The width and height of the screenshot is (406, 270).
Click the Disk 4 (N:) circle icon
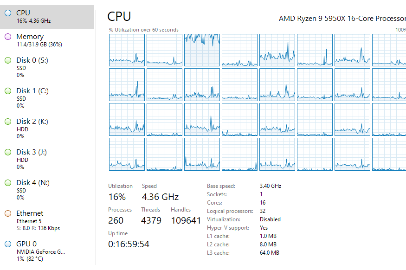pyautogui.click(x=7, y=183)
